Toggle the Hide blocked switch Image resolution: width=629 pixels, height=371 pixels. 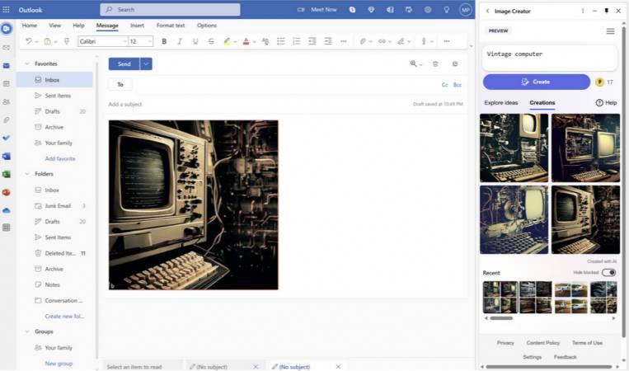(x=608, y=272)
